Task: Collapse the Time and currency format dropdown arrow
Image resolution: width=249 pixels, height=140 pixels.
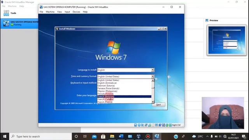Action: [x=153, y=76]
